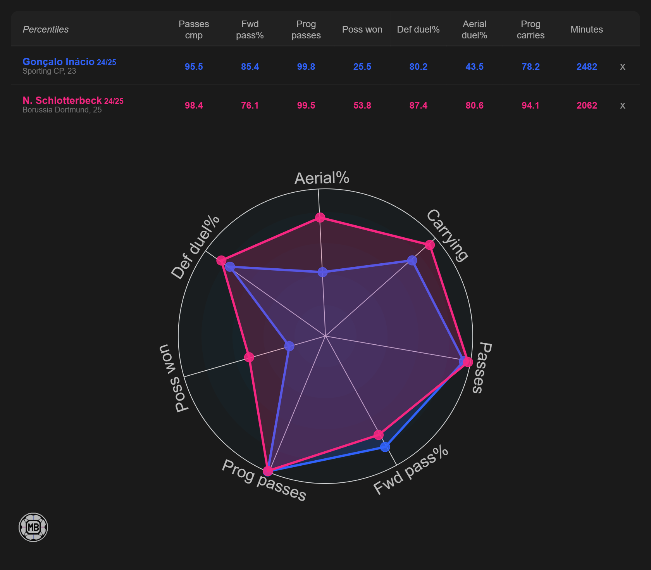
Task: Click the Def duel% radar axis label
Action: [196, 247]
